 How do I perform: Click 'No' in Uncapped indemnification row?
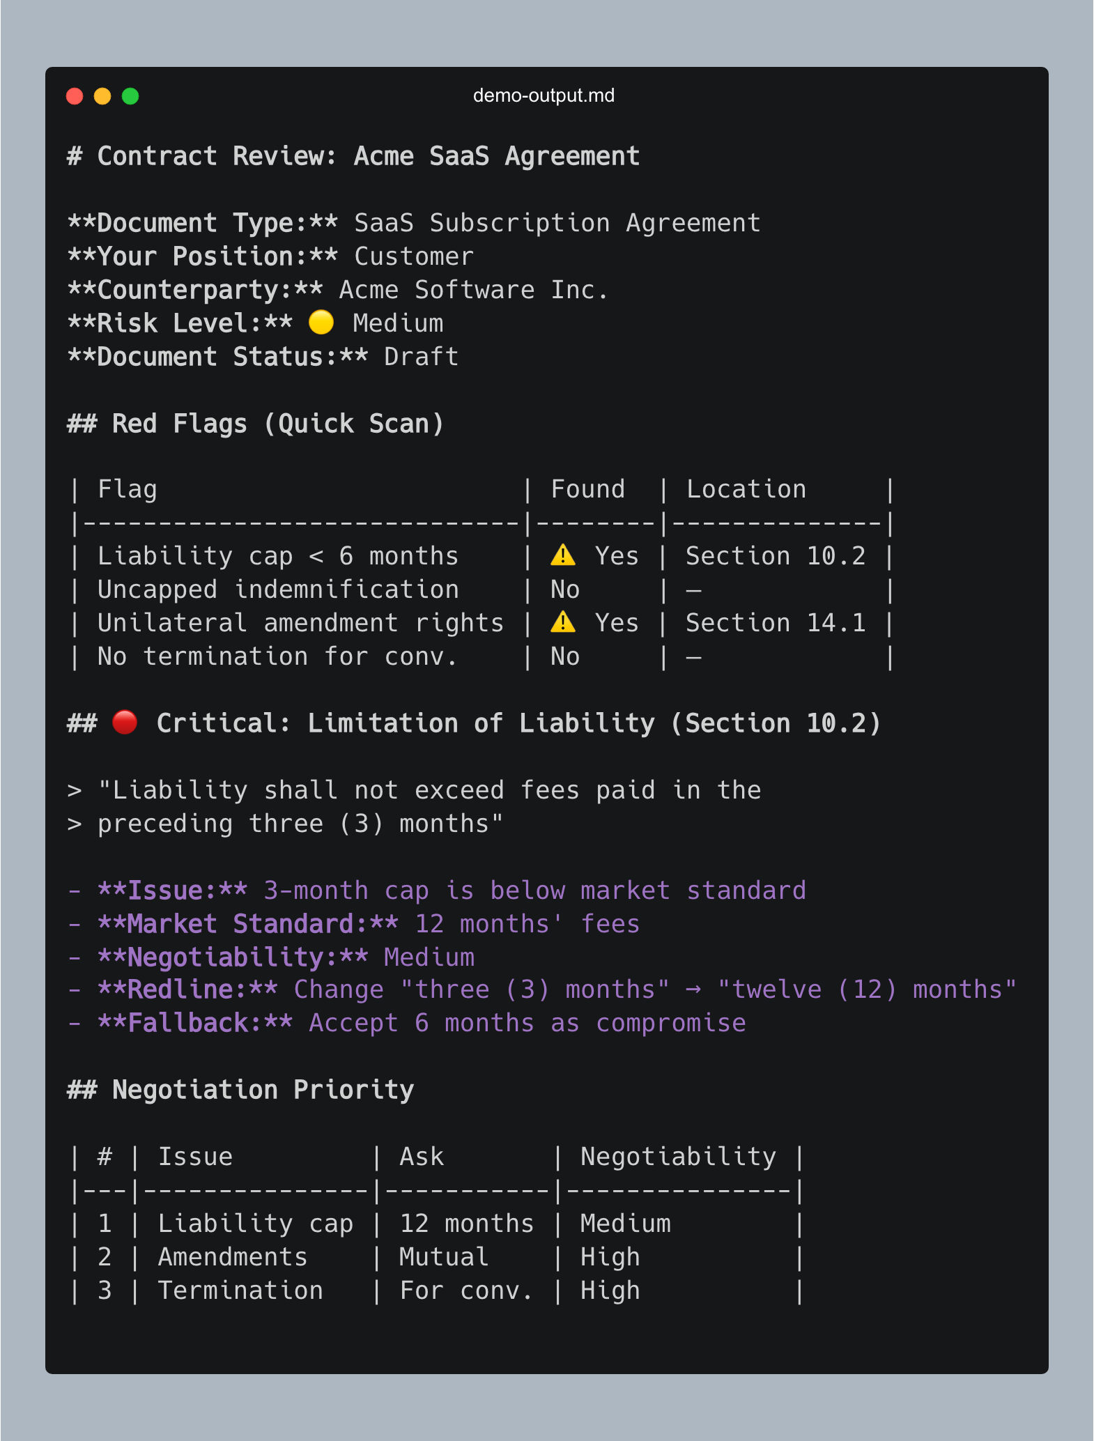(x=565, y=589)
